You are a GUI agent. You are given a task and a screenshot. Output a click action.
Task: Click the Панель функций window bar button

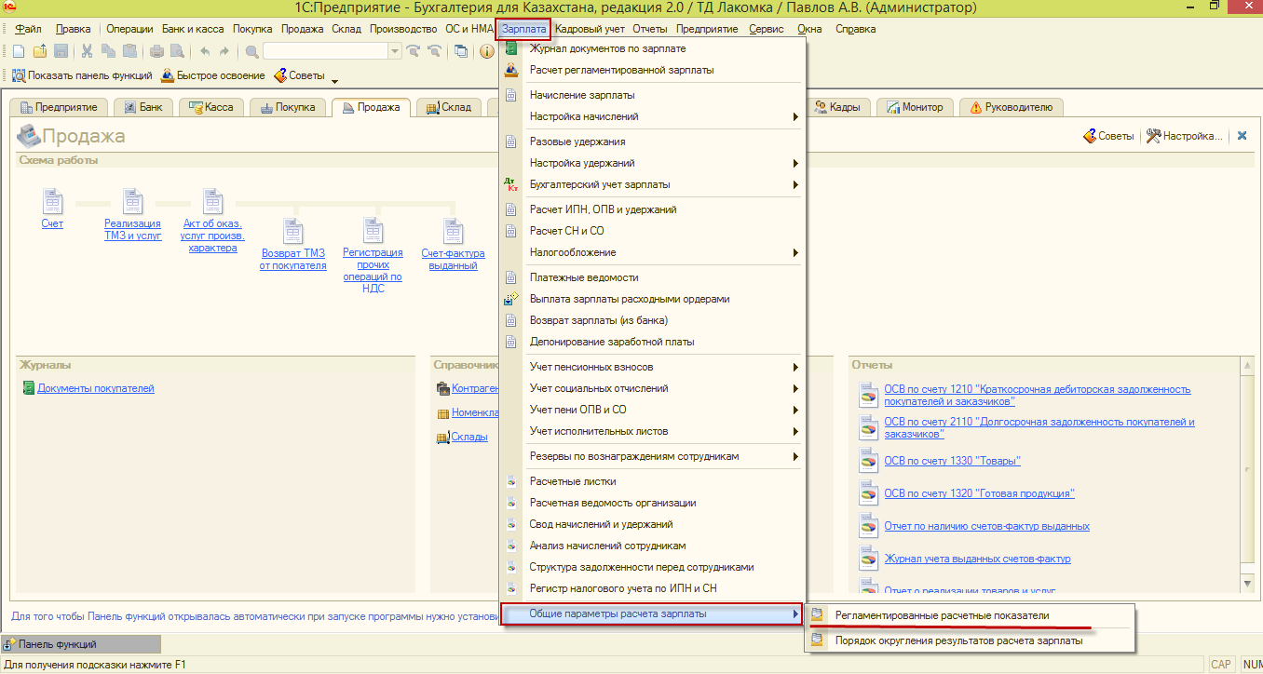coord(56,644)
